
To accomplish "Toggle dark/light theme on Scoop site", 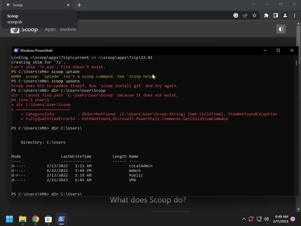I will pos(281,29).
